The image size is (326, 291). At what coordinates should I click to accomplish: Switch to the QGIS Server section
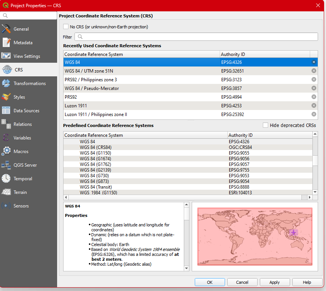click(x=25, y=165)
